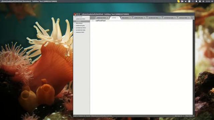Click line number 1 in the gutter
Image resolution: width=214 pixels, height=120 pixels.
93,21
